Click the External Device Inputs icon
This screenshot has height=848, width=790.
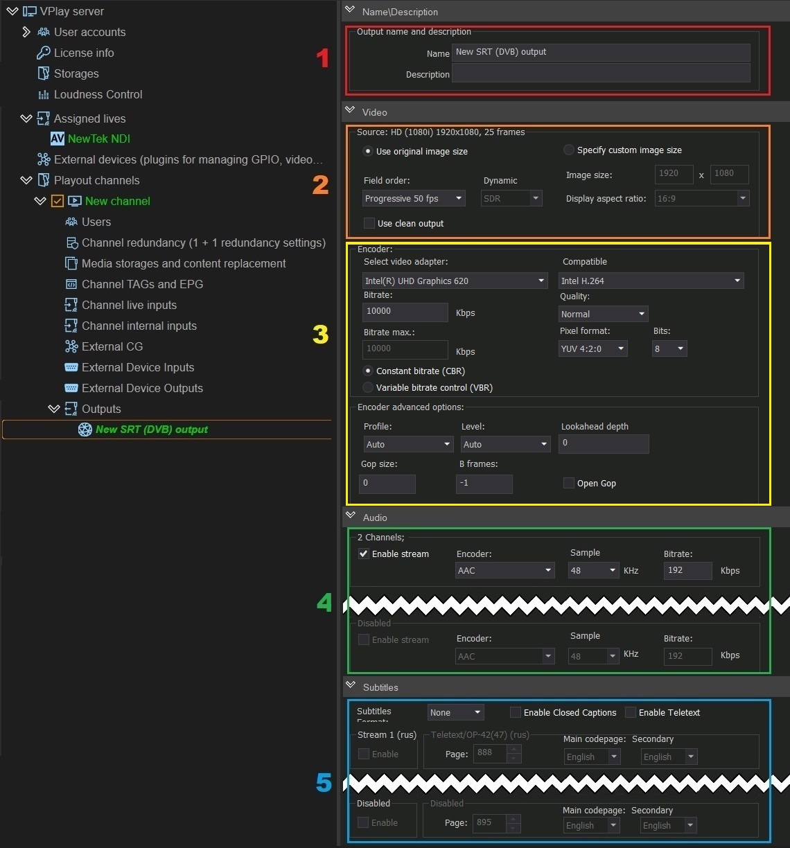point(71,367)
